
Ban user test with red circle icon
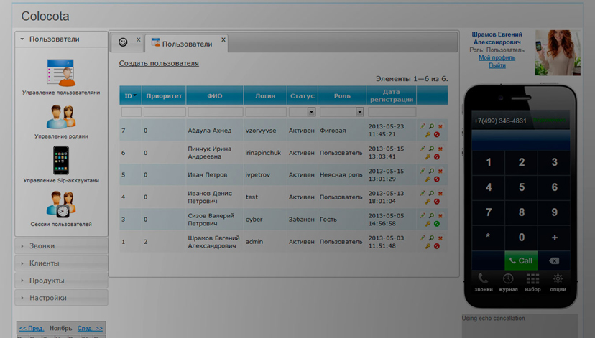(x=437, y=202)
